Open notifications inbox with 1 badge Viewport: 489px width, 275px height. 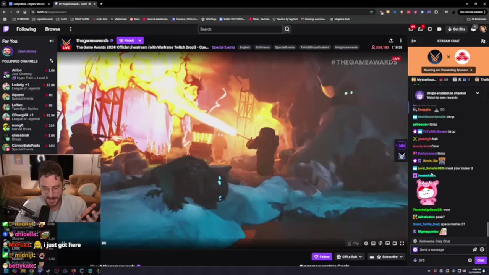click(x=420, y=29)
